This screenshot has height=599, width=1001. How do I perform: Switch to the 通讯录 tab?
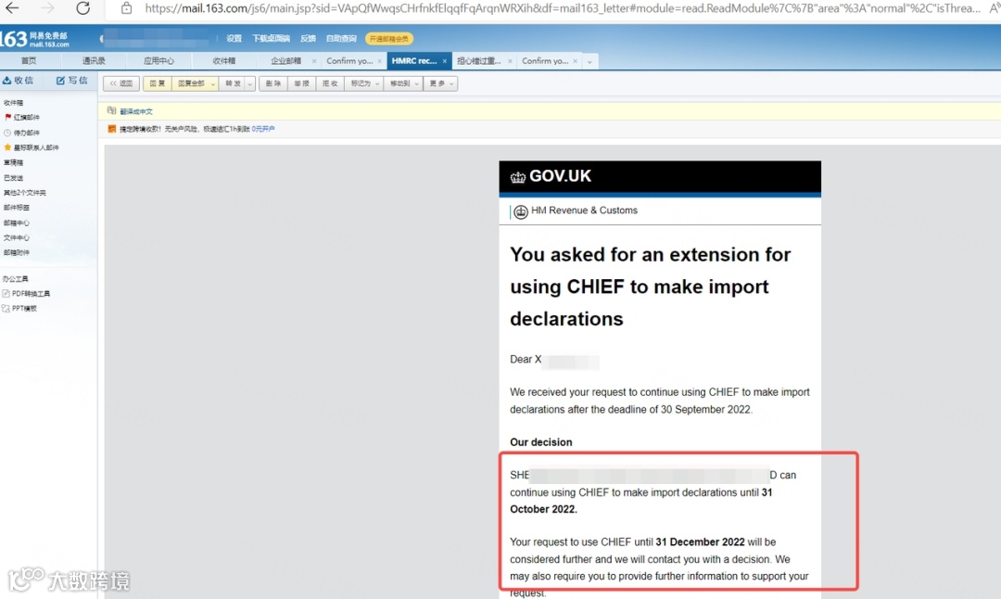(x=94, y=60)
